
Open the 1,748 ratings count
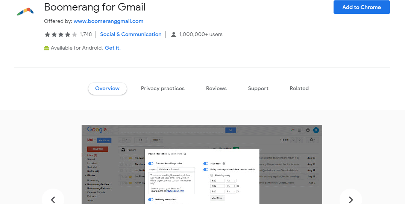pos(86,34)
